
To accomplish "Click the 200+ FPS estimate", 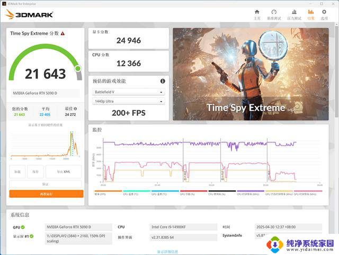I will click(129, 113).
